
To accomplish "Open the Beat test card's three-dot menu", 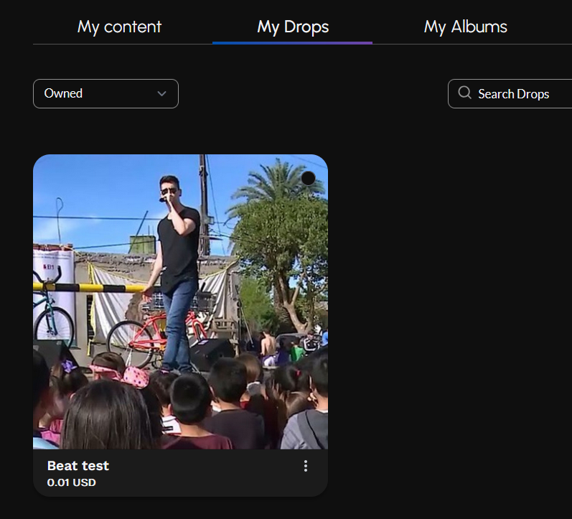I will pos(306,466).
